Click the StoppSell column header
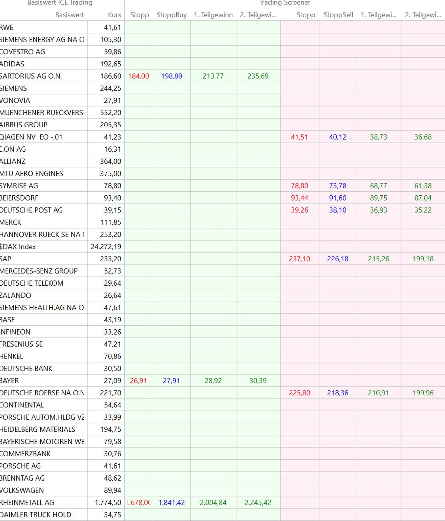 [x=338, y=15]
